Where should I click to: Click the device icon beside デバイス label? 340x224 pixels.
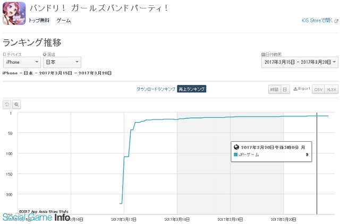click(x=4, y=54)
